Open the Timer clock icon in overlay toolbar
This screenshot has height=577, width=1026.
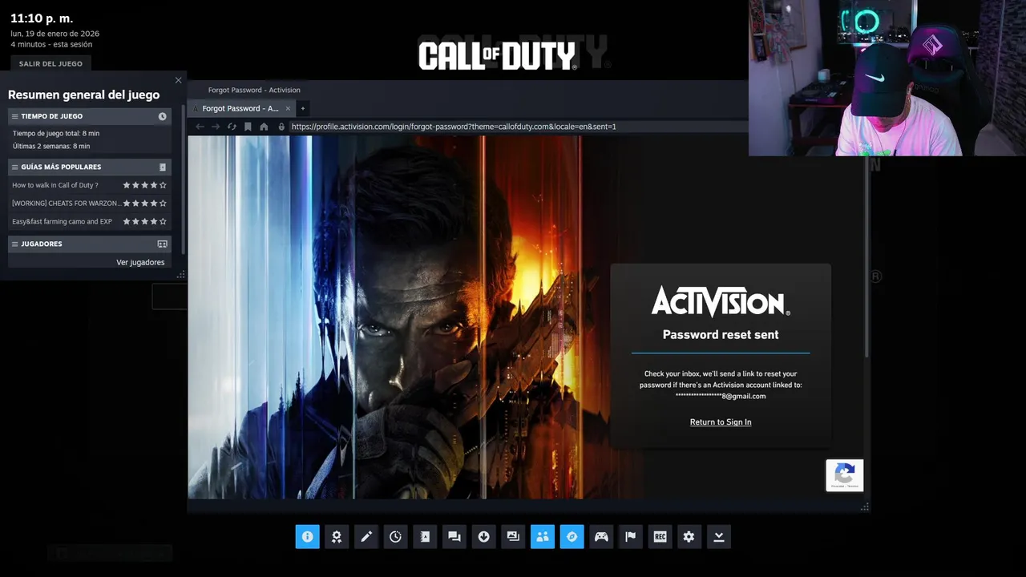click(x=395, y=537)
